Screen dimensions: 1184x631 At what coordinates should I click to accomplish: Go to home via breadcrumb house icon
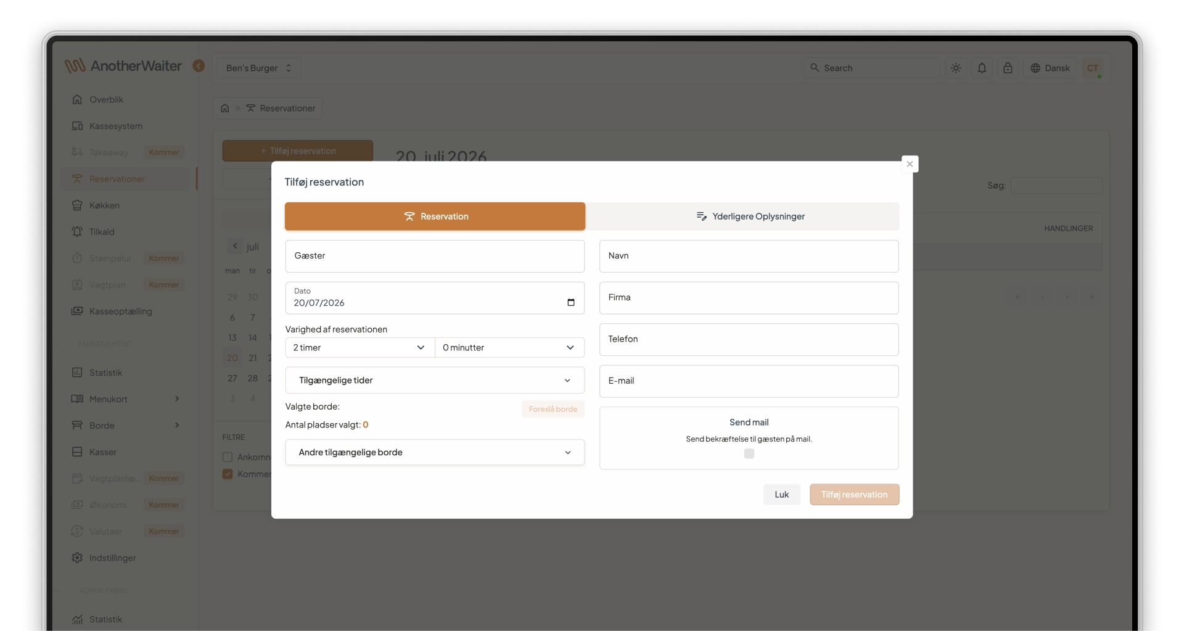point(225,108)
